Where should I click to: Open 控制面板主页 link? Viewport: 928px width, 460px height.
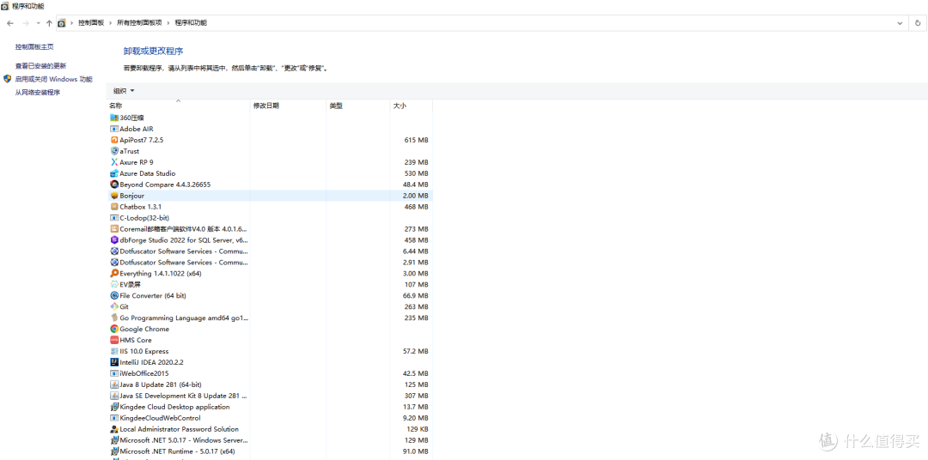pyautogui.click(x=34, y=46)
